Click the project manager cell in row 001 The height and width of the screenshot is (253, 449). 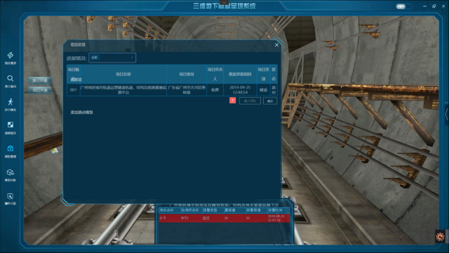pos(215,90)
